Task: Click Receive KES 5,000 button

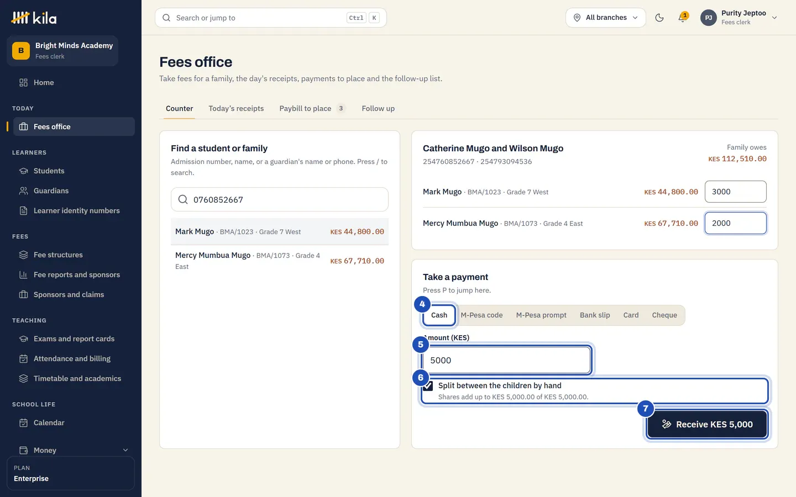Action: pyautogui.click(x=707, y=424)
